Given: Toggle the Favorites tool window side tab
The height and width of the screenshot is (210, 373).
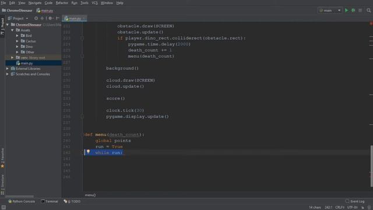Looking at the screenshot, I should pos(2,157).
